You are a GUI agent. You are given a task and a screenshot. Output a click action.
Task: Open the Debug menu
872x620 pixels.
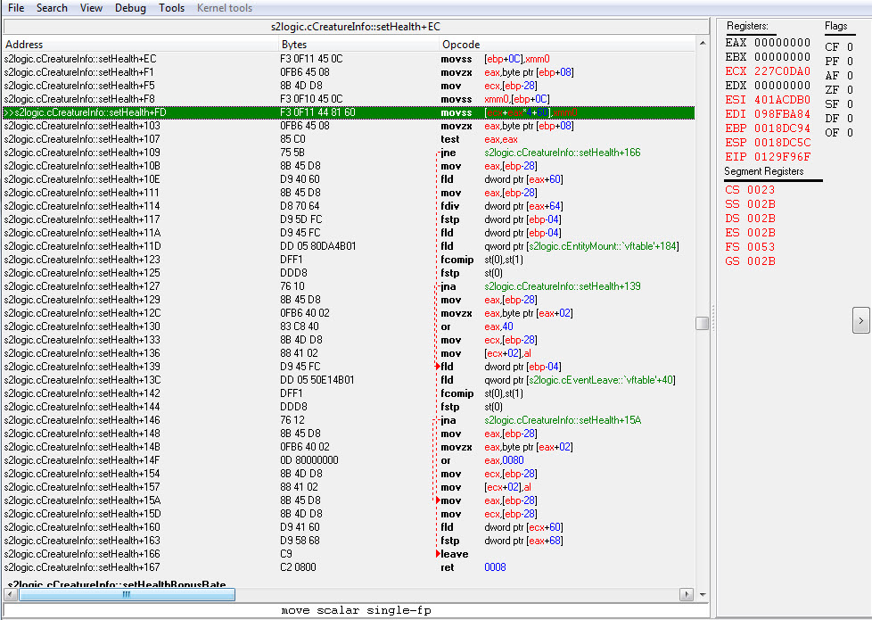pos(130,8)
